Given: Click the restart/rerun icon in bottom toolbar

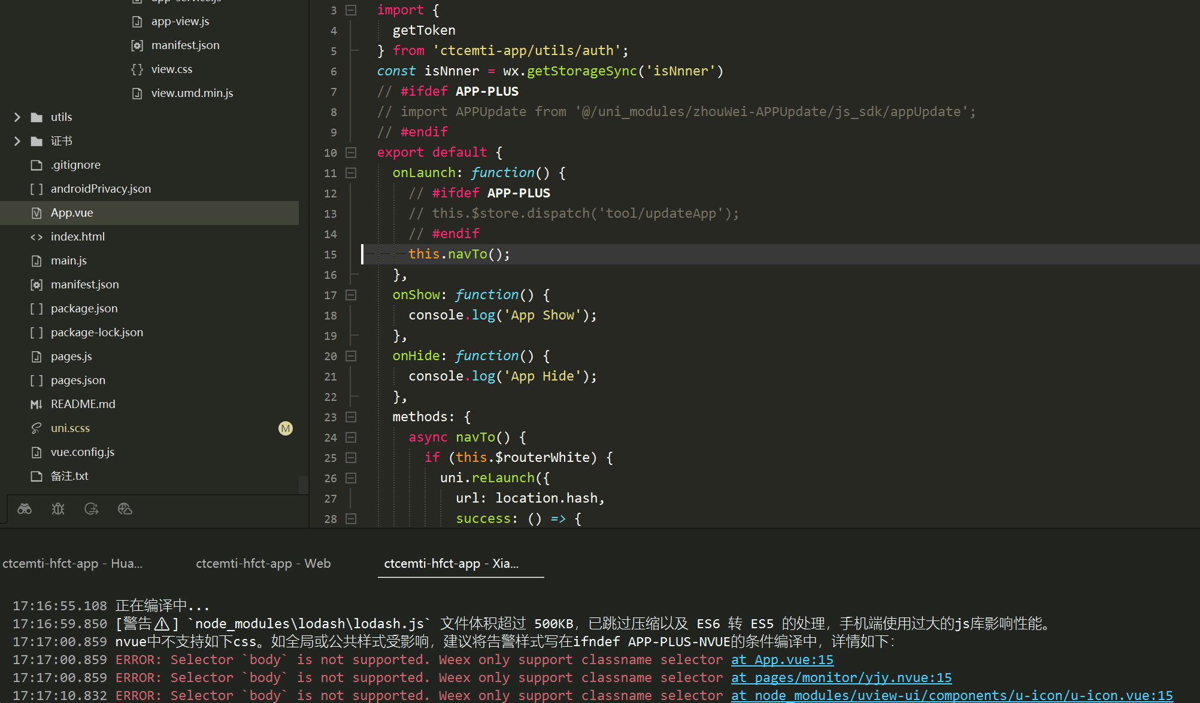Looking at the screenshot, I should [x=91, y=509].
